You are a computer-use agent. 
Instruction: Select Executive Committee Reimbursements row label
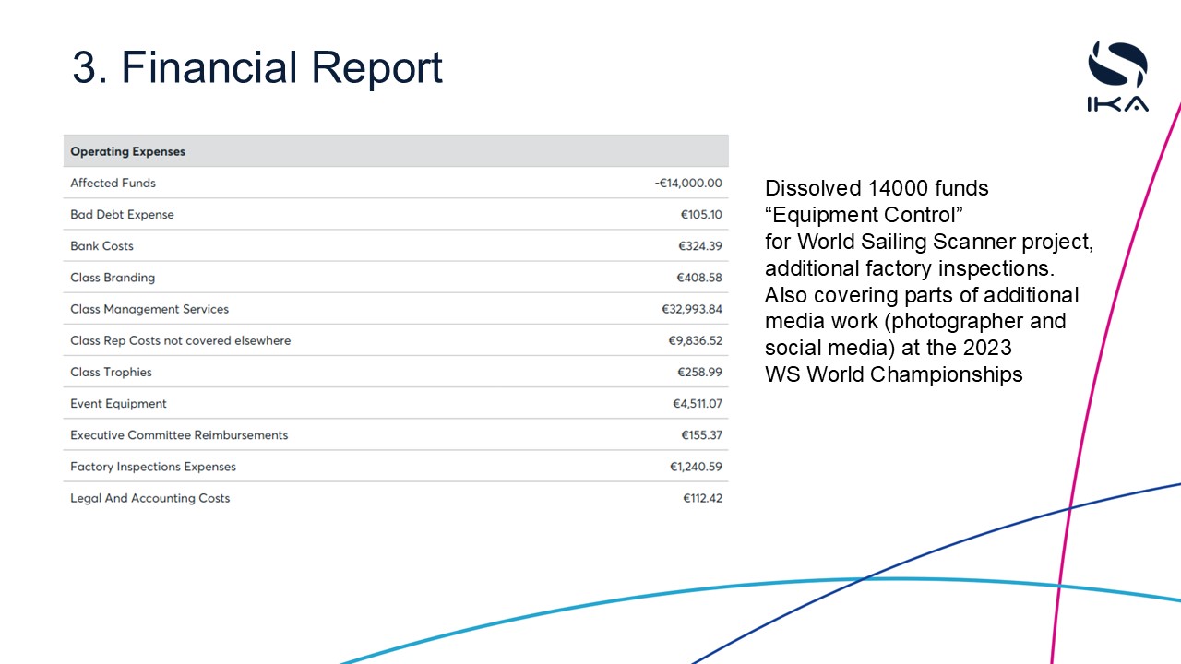coord(179,434)
